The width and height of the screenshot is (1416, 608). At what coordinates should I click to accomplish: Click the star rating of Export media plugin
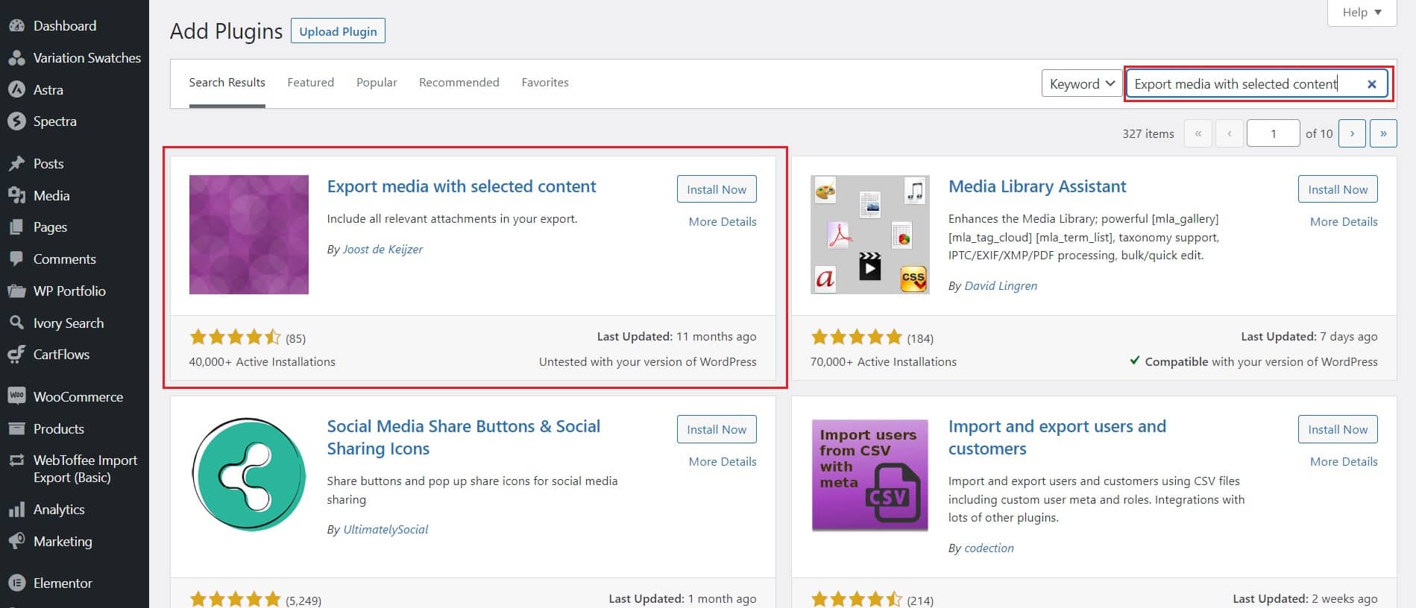click(x=235, y=337)
